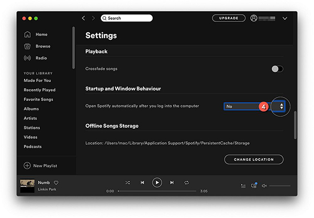Click the user profile avatar icon
The height and width of the screenshot is (218, 314).
[254, 18]
